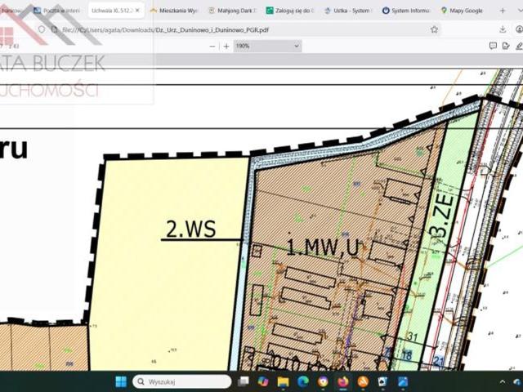Click the zoom out minus button
Screen dimensions: 523x392
coord(212,47)
